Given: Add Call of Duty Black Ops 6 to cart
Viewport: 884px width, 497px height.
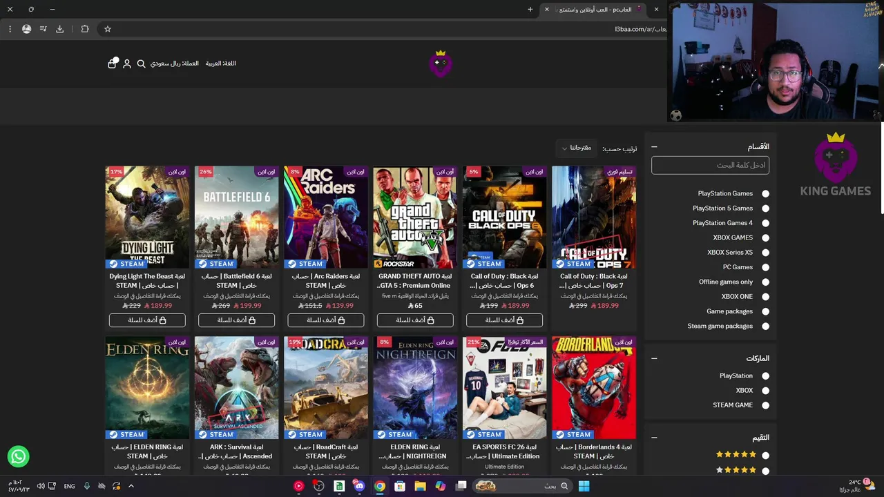Looking at the screenshot, I should tap(504, 320).
